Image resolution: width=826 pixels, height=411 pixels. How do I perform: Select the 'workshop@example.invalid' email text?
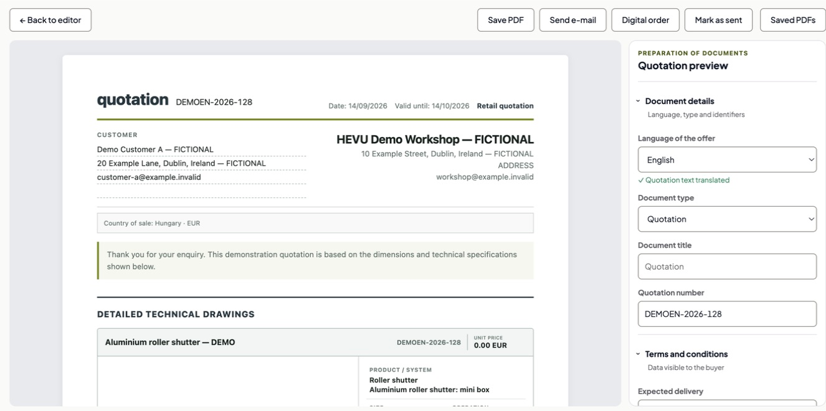coord(485,177)
